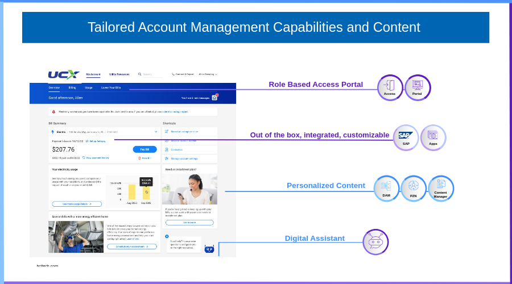Open the Allen Downing user menu
This screenshot has height=284, width=512.
(208, 74)
